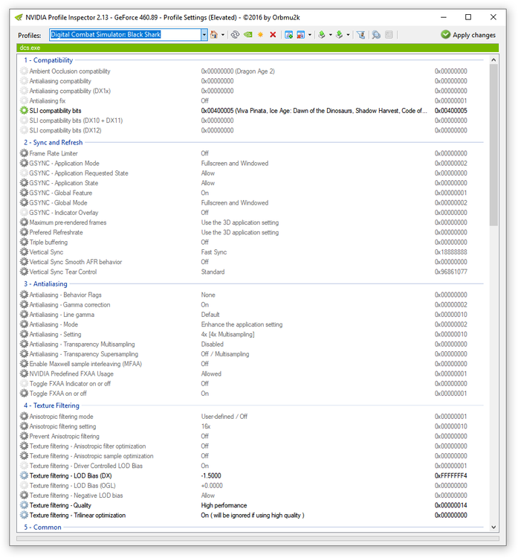The height and width of the screenshot is (558, 518).
Task: Click the Apply changes button
Action: 468,35
